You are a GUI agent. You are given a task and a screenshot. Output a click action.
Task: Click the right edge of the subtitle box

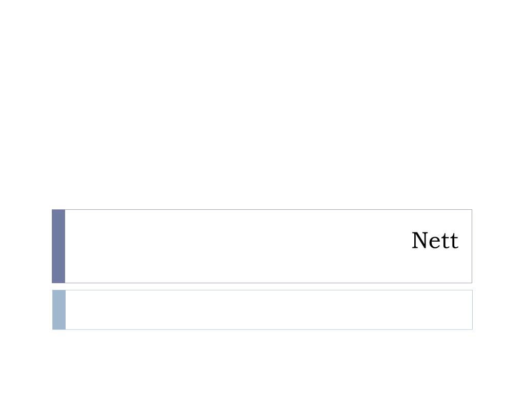tap(472, 310)
